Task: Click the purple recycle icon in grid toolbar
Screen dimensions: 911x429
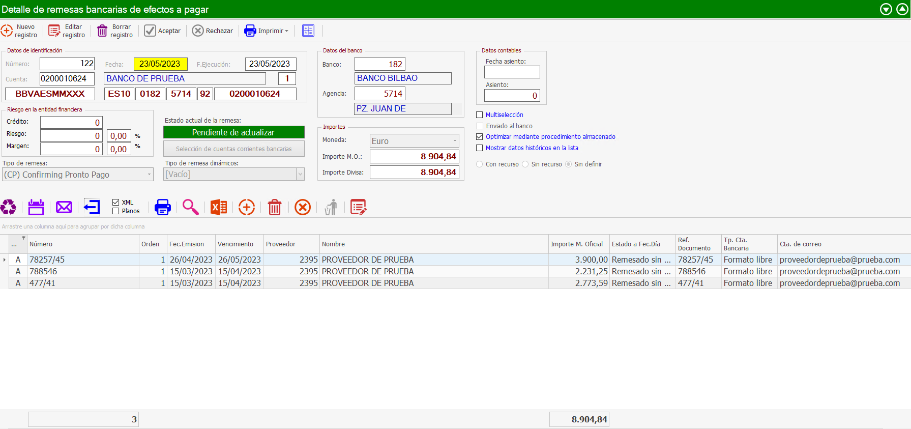Action: [8, 207]
